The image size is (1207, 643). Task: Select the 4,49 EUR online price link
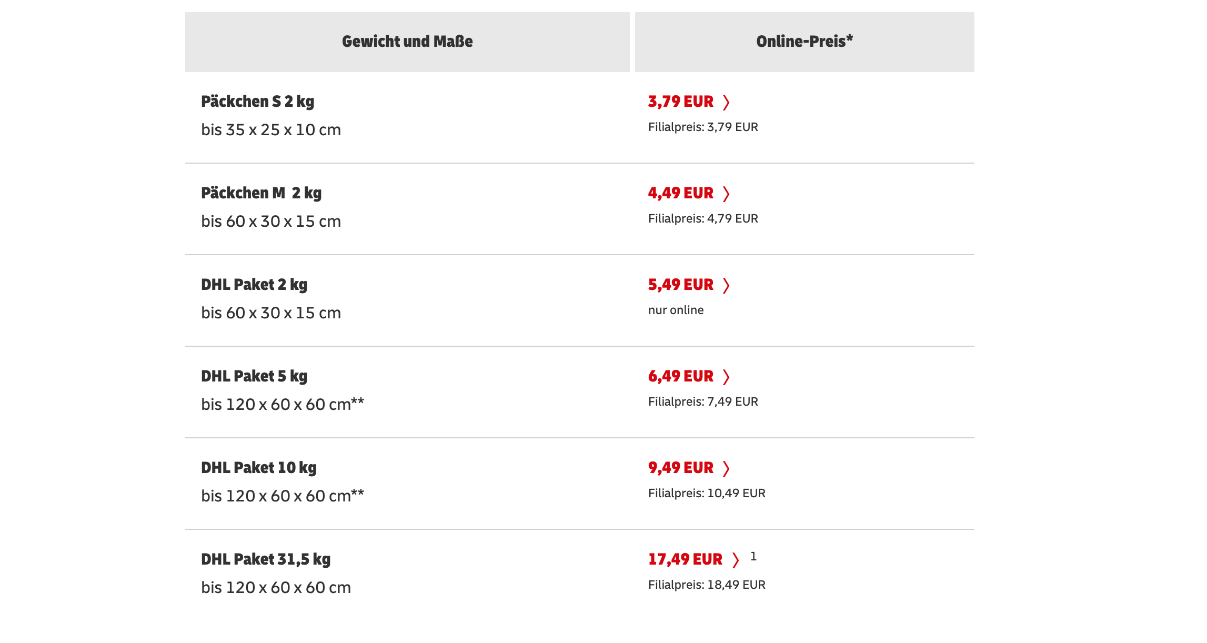tap(680, 193)
